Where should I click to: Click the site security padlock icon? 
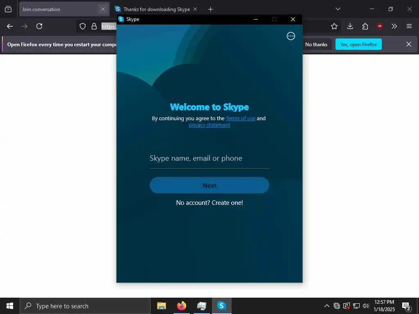[x=94, y=26]
